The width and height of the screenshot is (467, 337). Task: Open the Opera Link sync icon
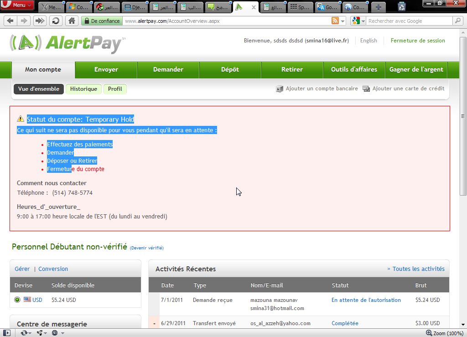24,333
